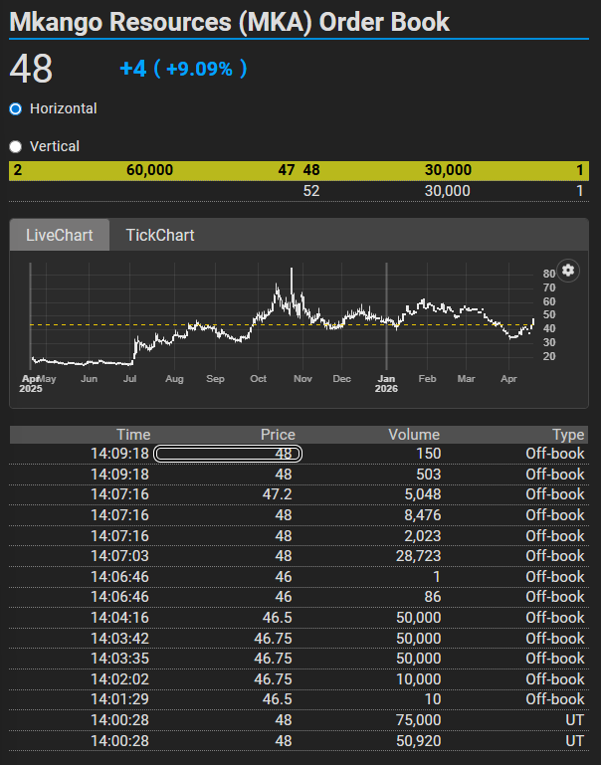Click the Jan 2026 marker on chart
601x765 pixels.
pos(386,383)
